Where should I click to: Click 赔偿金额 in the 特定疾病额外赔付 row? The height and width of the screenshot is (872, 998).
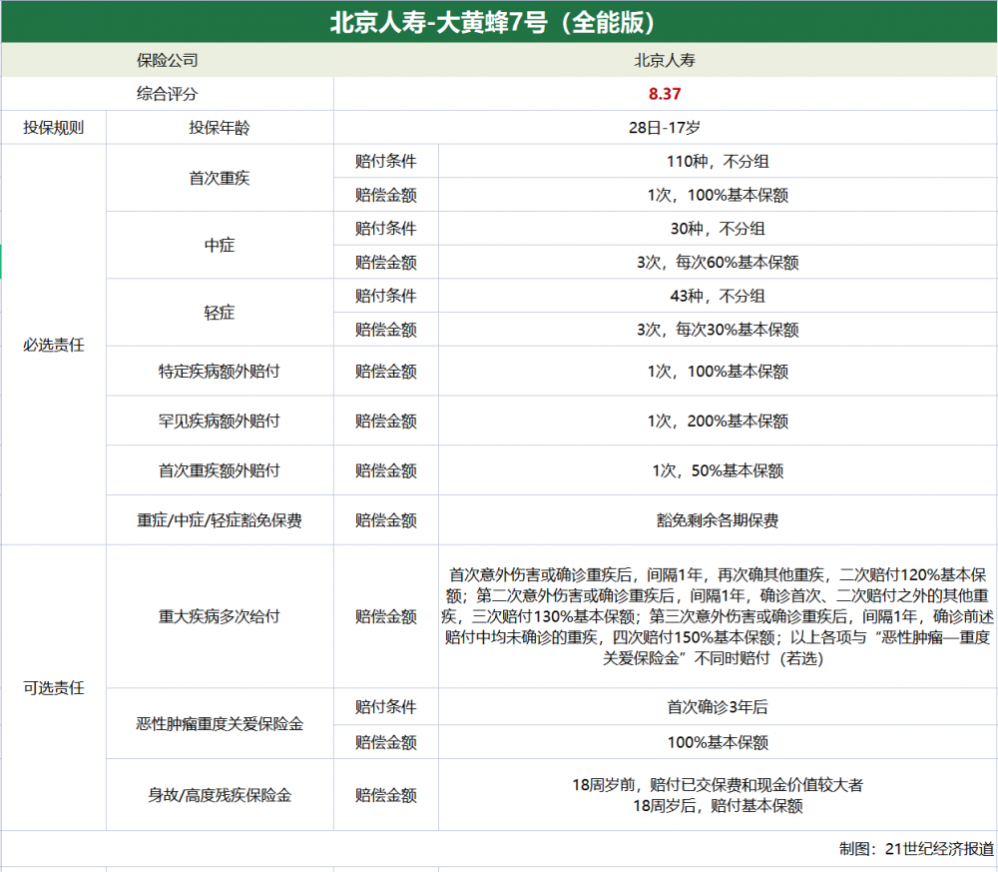click(x=385, y=372)
